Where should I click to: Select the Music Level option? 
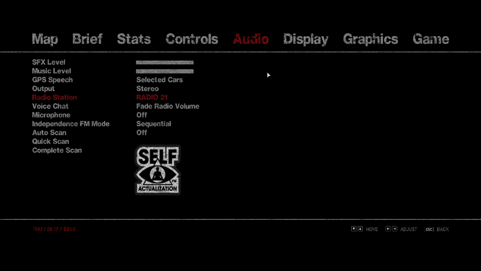tap(52, 71)
